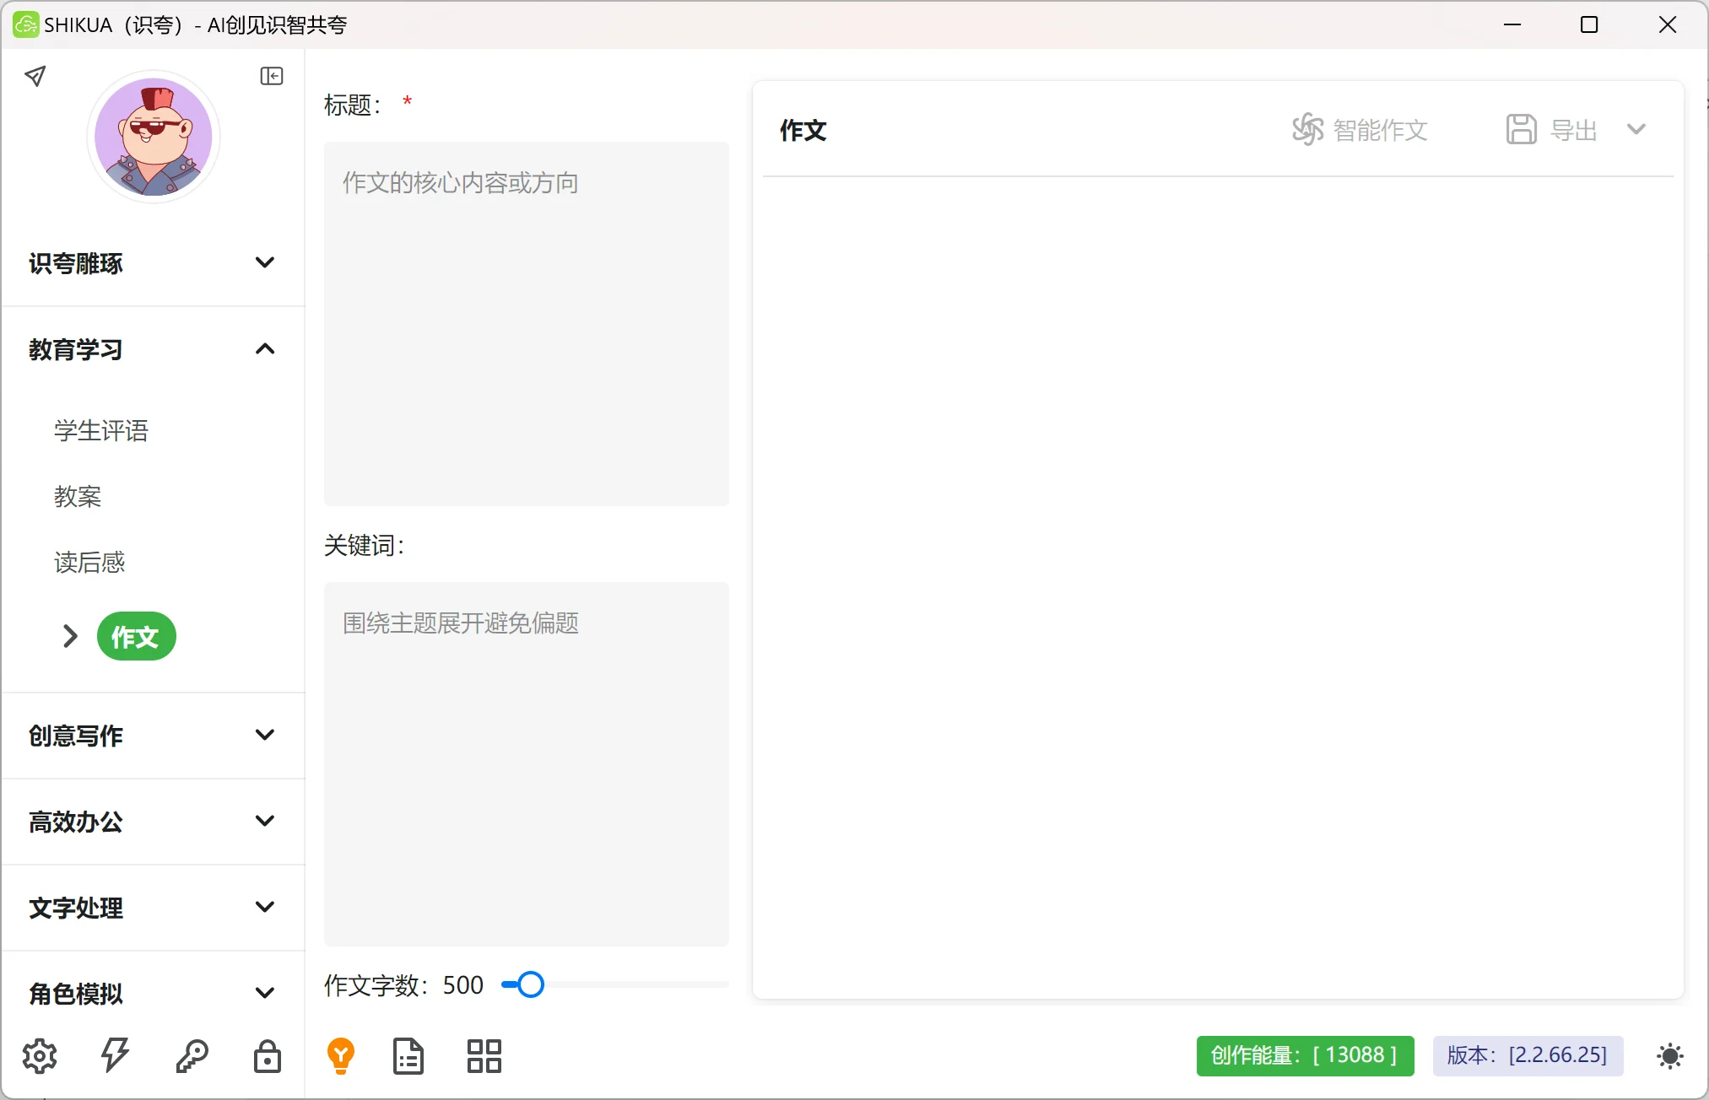Maximize the SHIKUA window
Screen dimensions: 1709x1100
click(1589, 24)
